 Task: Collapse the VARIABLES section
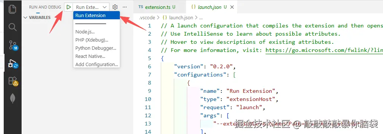click(37, 17)
